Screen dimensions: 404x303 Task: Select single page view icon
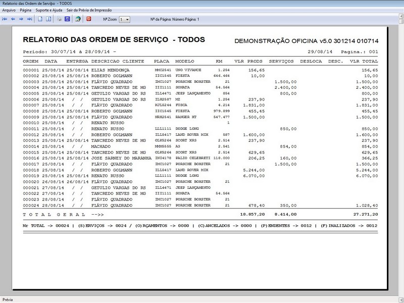(x=40, y=19)
